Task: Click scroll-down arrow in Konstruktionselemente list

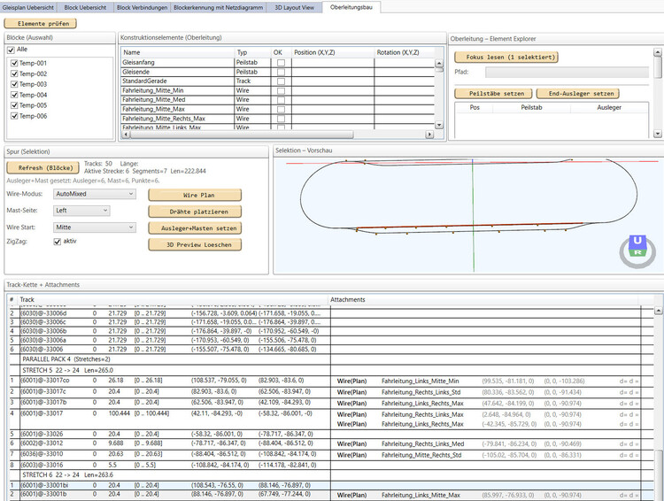Action: pyautogui.click(x=440, y=125)
